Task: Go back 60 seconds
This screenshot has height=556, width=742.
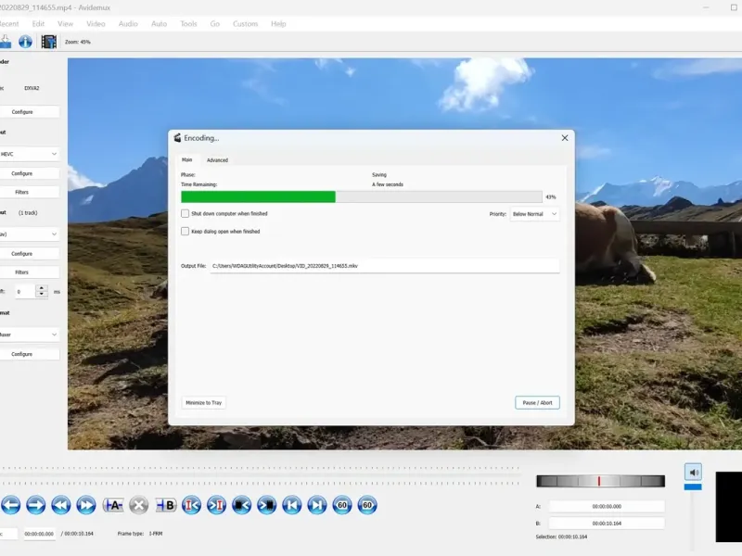Action: click(342, 505)
